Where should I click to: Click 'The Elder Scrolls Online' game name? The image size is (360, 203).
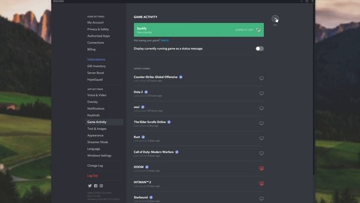150,122
